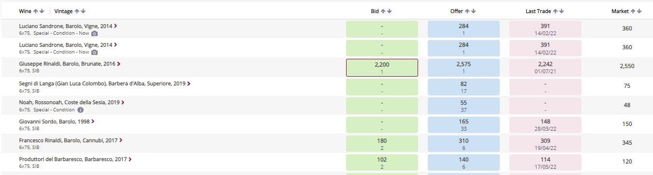Sort Last Trade column descending
Viewport: 653px width, 175px height.
[x=562, y=11]
